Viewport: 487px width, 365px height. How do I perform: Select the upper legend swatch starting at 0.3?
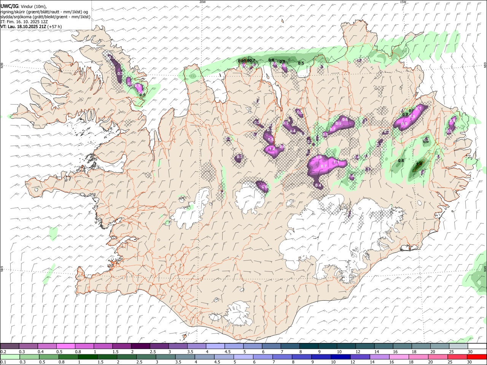click(x=29, y=346)
